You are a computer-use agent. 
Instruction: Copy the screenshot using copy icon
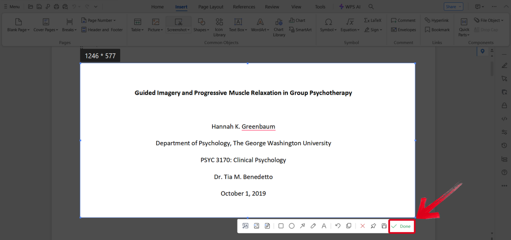pos(349,226)
